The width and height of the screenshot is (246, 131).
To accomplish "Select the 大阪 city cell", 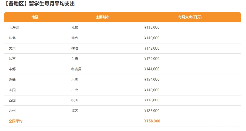I will coord(102,79).
